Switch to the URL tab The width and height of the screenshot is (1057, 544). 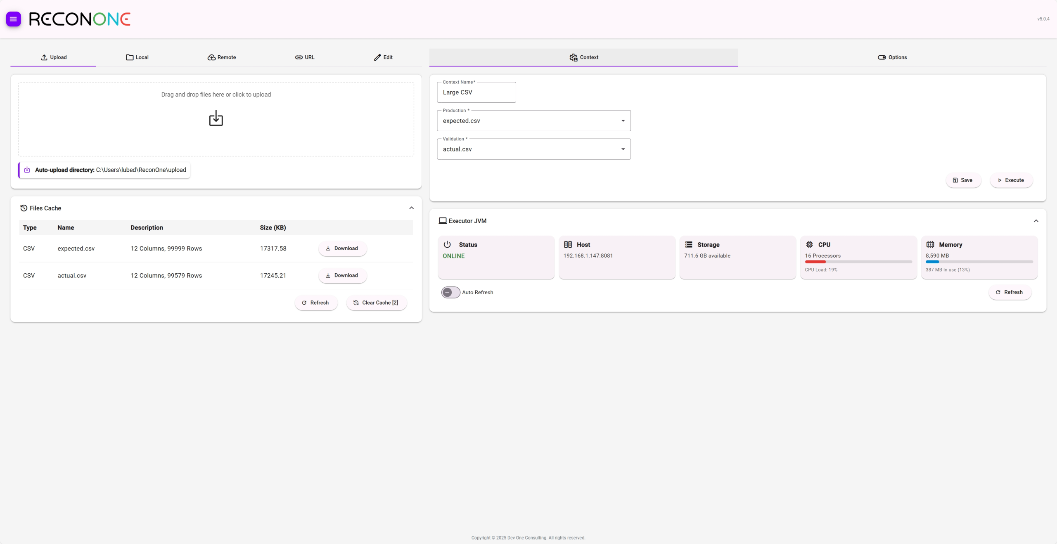pos(305,57)
